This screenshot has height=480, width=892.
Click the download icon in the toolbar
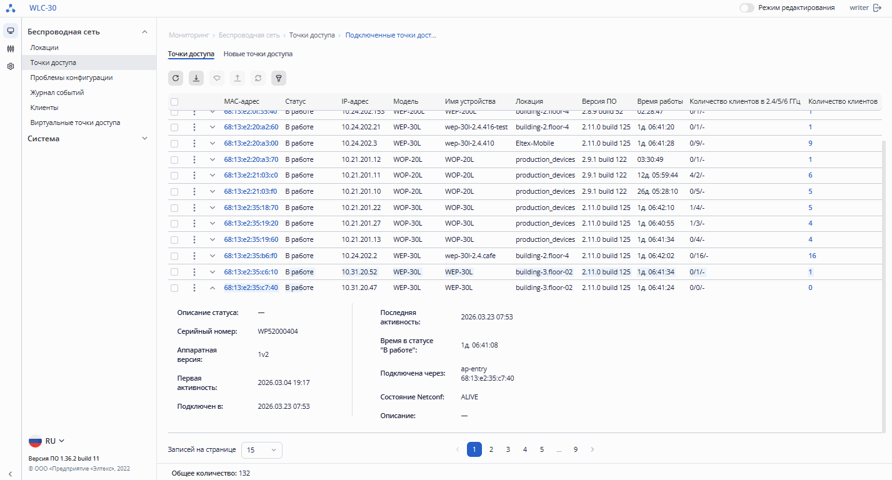[196, 78]
